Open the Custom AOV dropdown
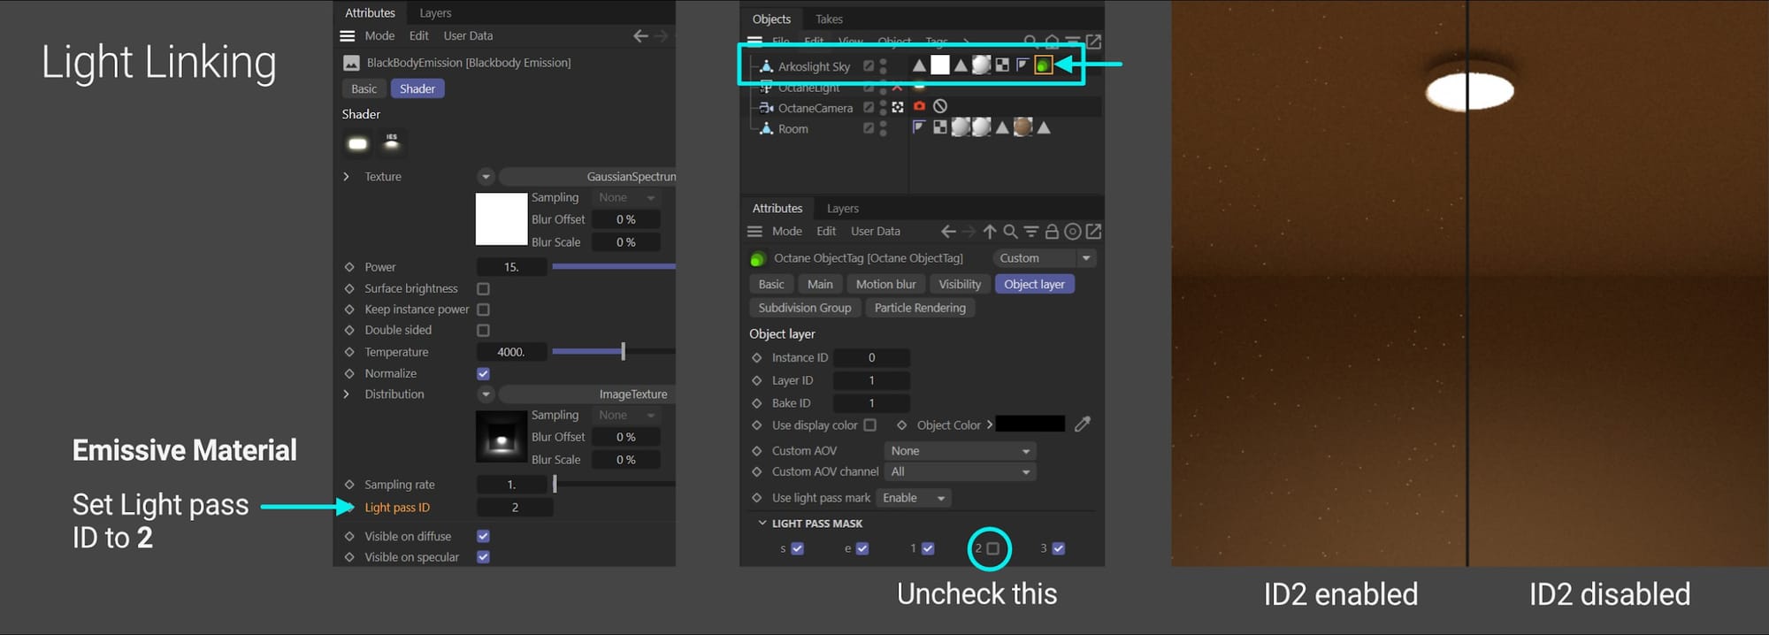The width and height of the screenshot is (1769, 635). pyautogui.click(x=960, y=451)
